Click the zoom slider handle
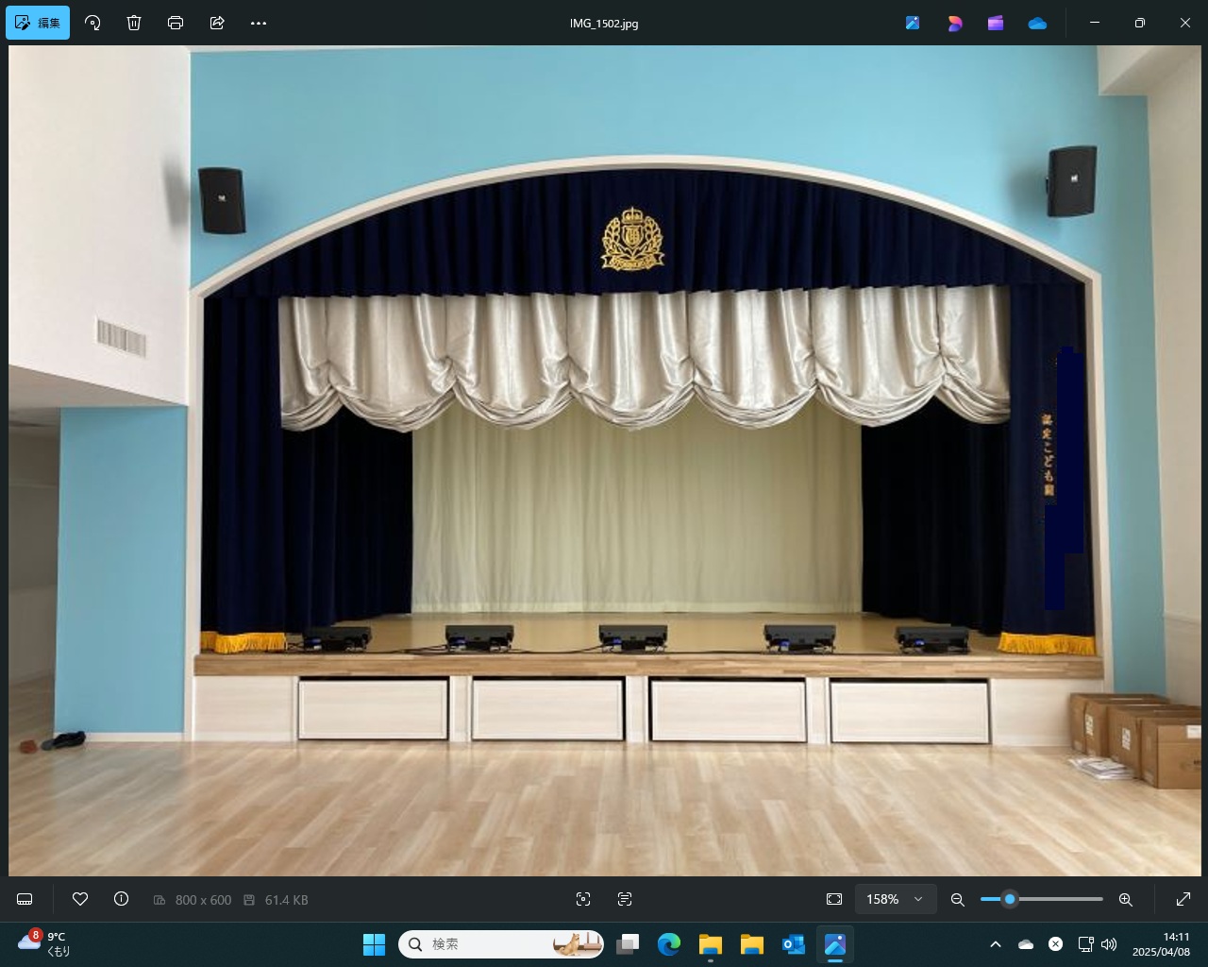 (x=1010, y=900)
